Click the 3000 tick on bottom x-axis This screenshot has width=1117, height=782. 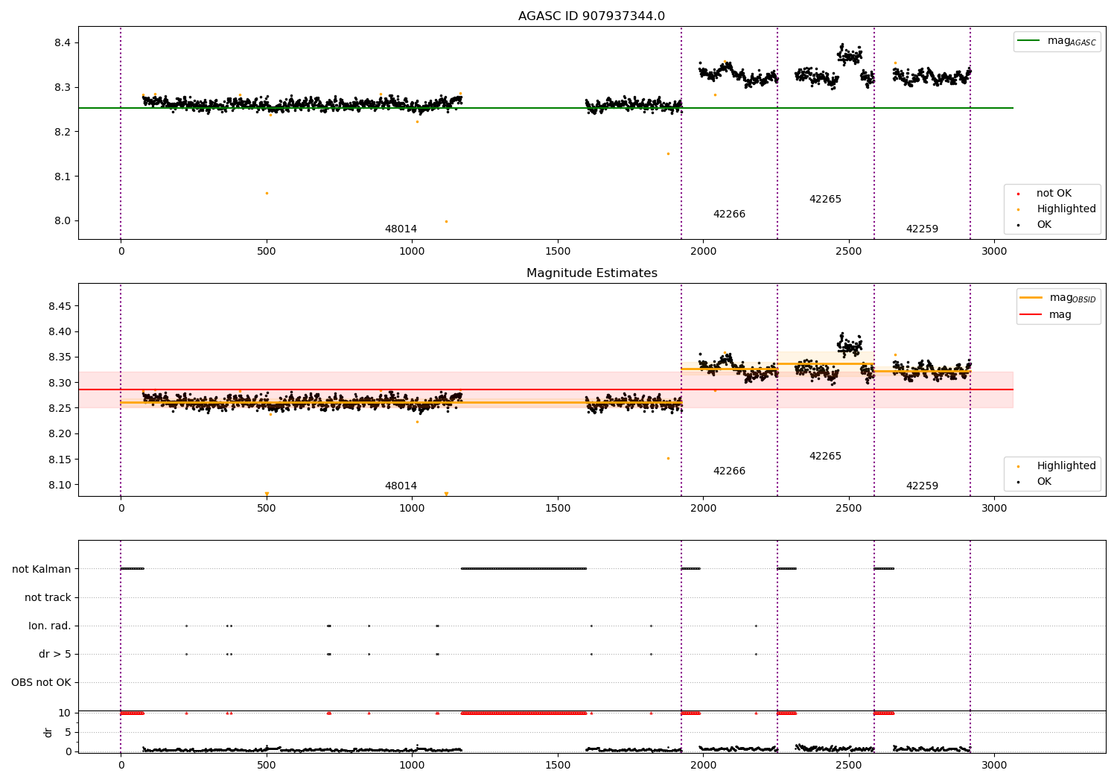(x=994, y=766)
